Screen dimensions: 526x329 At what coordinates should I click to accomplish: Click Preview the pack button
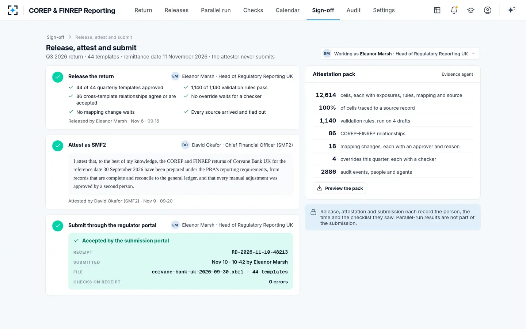(x=340, y=188)
